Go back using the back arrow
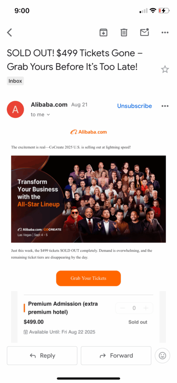Screen dimensions: 177x383 coord(9,33)
